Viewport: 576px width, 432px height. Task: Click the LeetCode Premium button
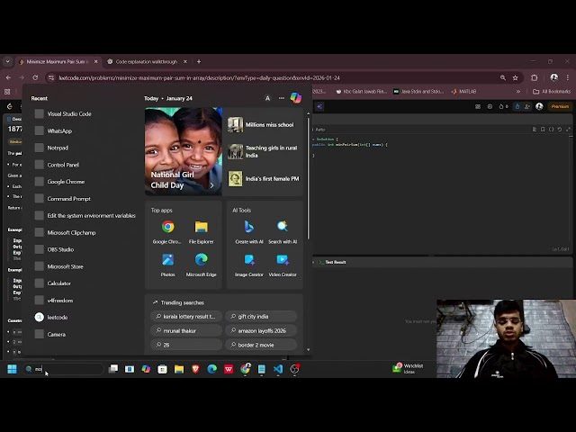(x=560, y=106)
